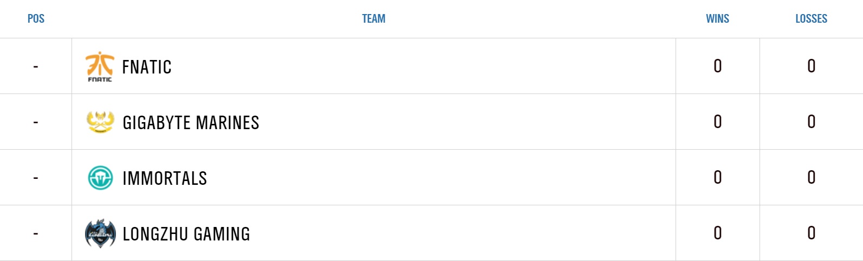Click Longzhu Gaming's losses count

click(811, 233)
